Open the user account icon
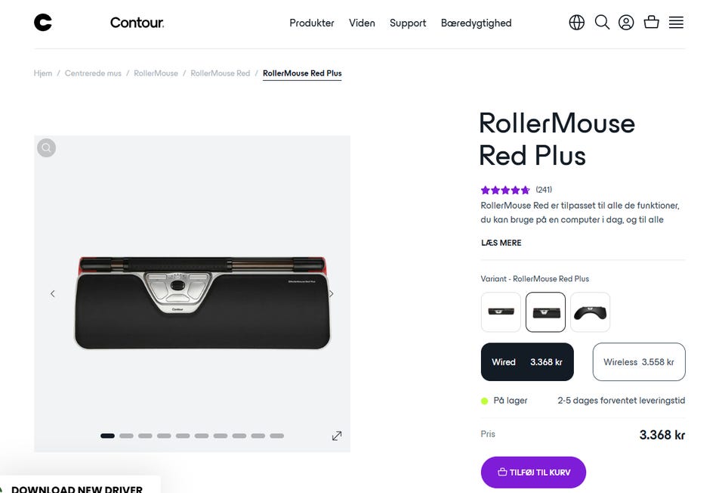Image resolution: width=725 pixels, height=493 pixels. pyautogui.click(x=626, y=23)
